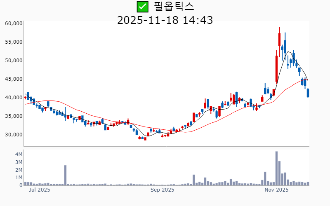Click the 4M volume axis label
The height and width of the screenshot is (206, 330).
coord(19,154)
